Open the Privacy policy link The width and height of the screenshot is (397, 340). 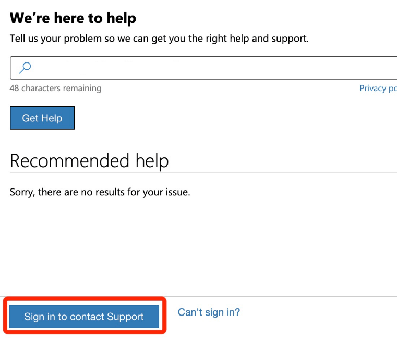click(378, 89)
